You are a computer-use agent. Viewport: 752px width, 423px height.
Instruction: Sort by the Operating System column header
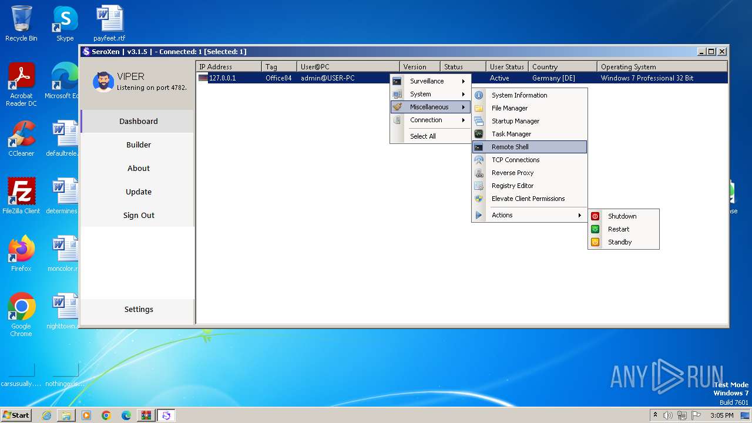[662, 66]
